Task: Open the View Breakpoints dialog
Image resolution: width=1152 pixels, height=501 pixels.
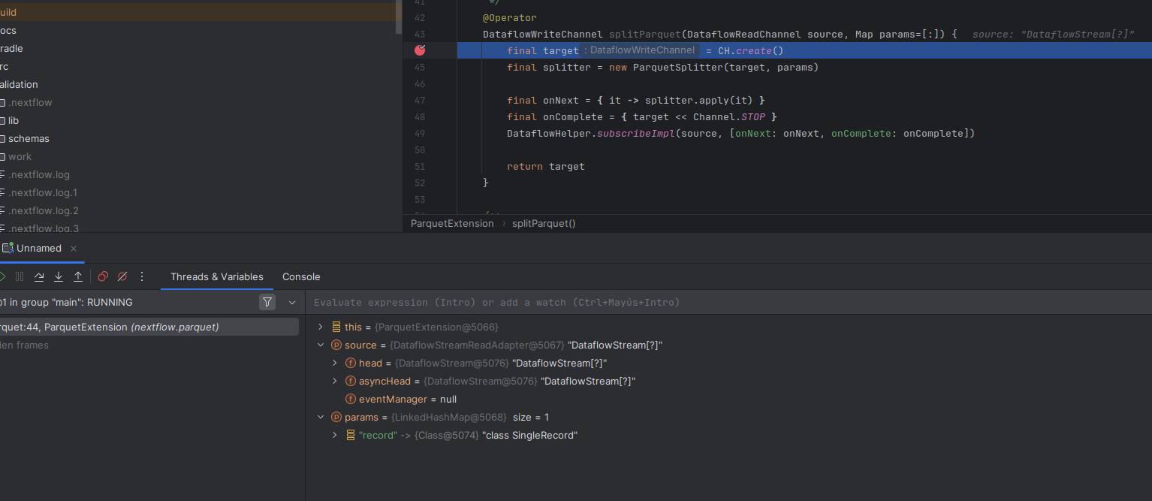Action: pyautogui.click(x=102, y=276)
